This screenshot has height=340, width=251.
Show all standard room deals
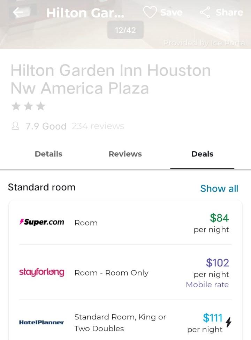tap(219, 188)
